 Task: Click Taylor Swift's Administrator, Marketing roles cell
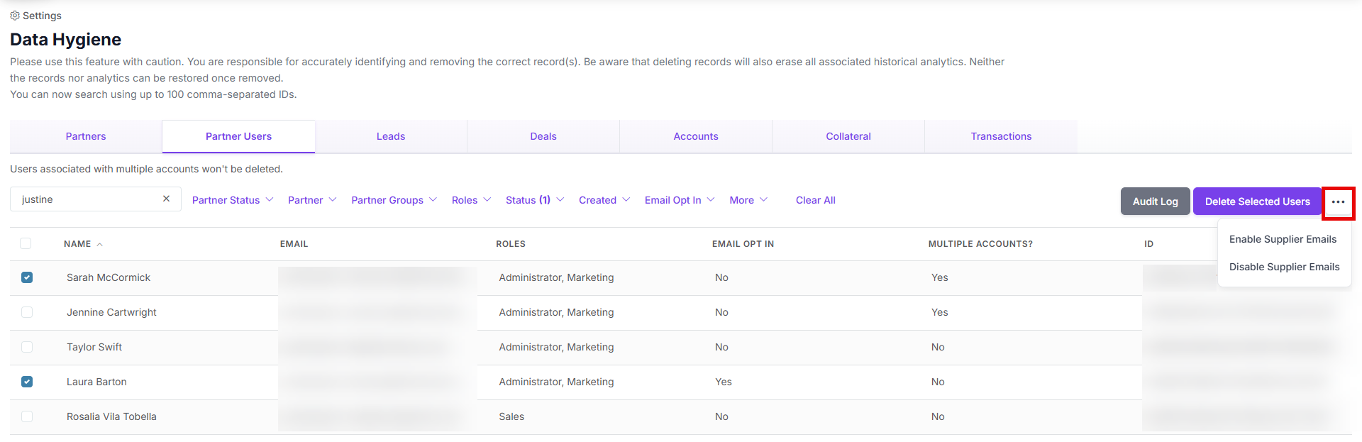[x=556, y=347]
